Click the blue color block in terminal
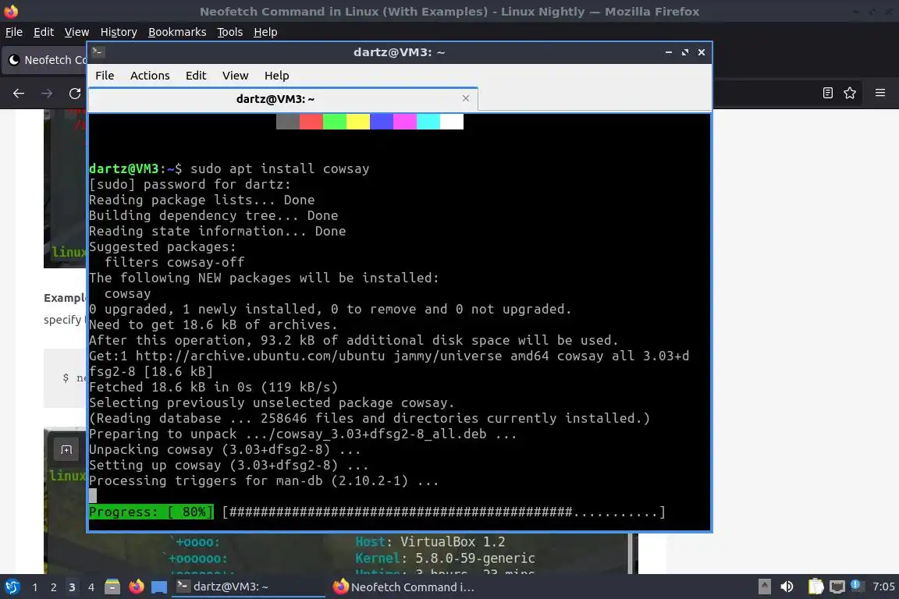899x599 pixels. click(382, 122)
